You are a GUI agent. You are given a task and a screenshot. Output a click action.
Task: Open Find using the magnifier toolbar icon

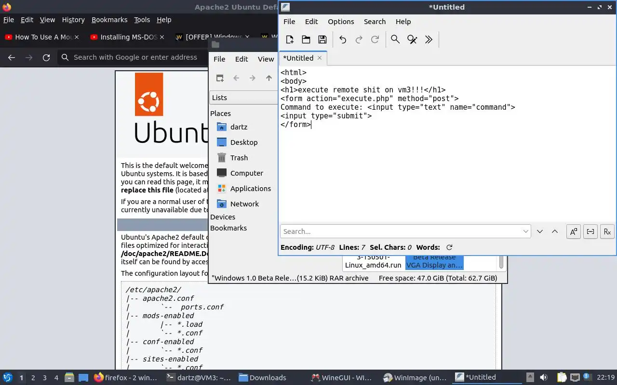point(395,39)
